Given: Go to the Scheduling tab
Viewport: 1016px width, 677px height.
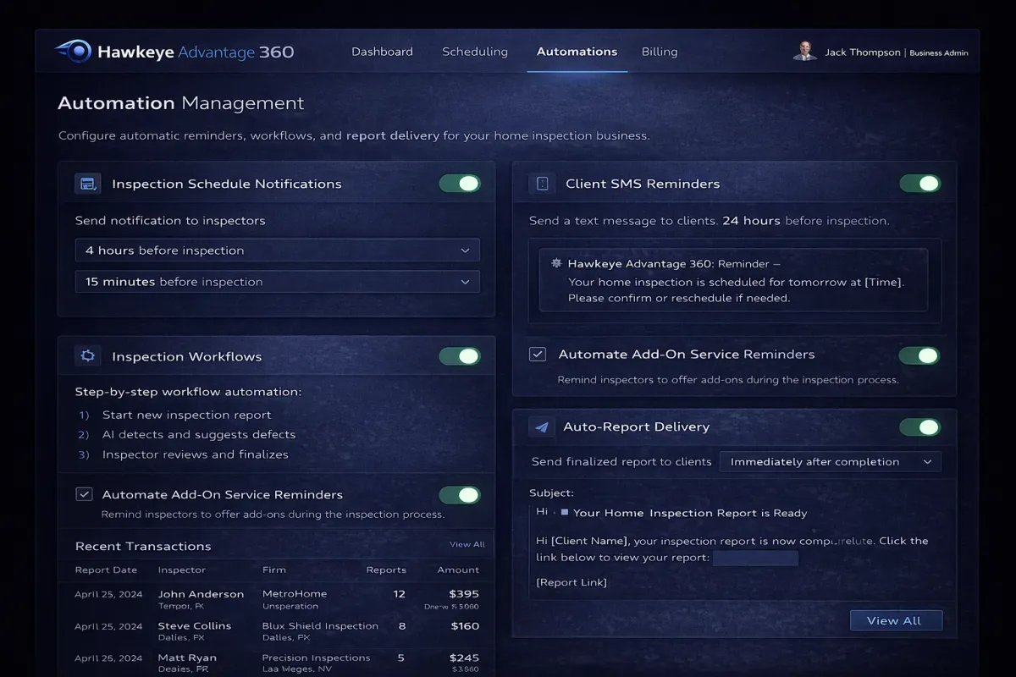Looking at the screenshot, I should tap(475, 52).
